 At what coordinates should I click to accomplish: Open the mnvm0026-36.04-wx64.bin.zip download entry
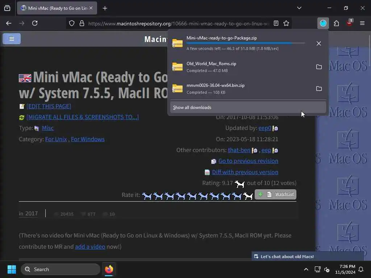click(x=241, y=89)
